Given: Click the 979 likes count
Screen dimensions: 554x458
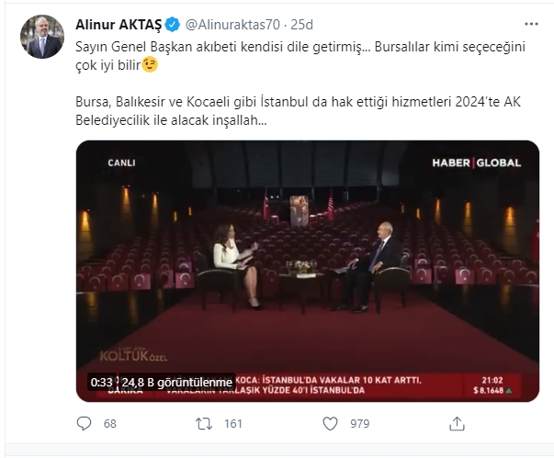Looking at the screenshot, I should [359, 423].
